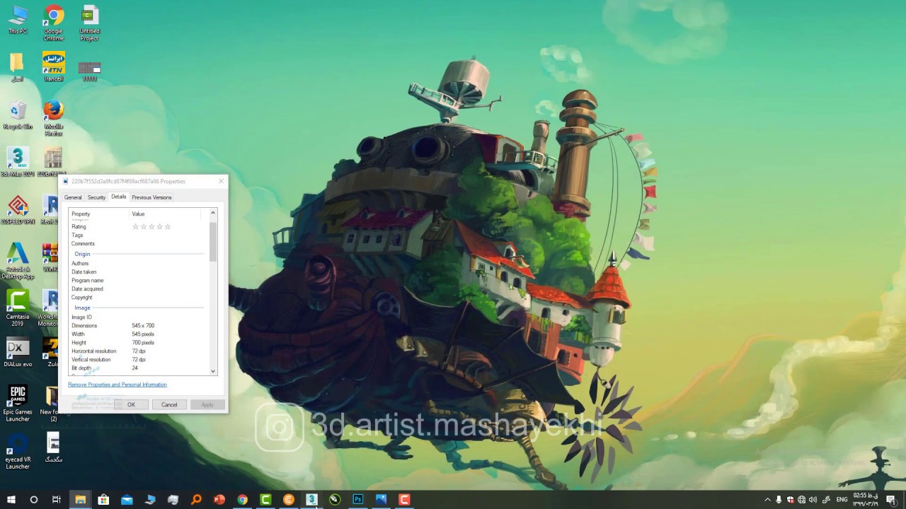The height and width of the screenshot is (509, 906).
Task: Close the Properties dialog
Action: [221, 182]
